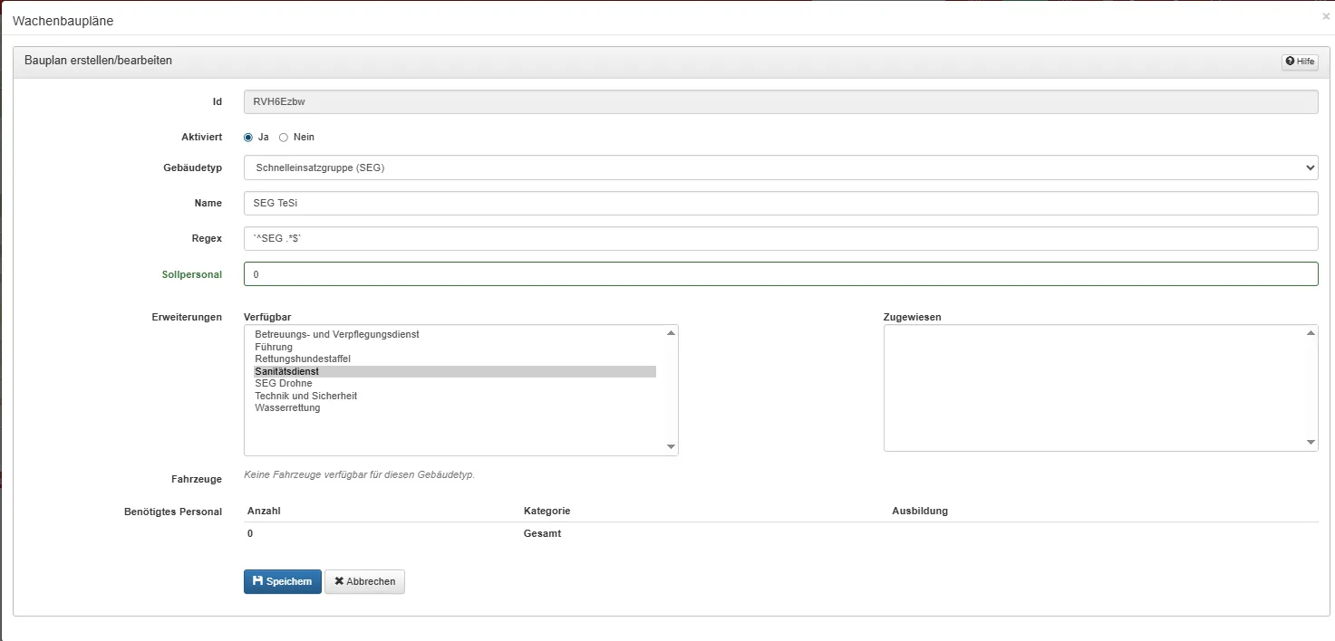Focus the Sollpersonal input field

tap(780, 273)
